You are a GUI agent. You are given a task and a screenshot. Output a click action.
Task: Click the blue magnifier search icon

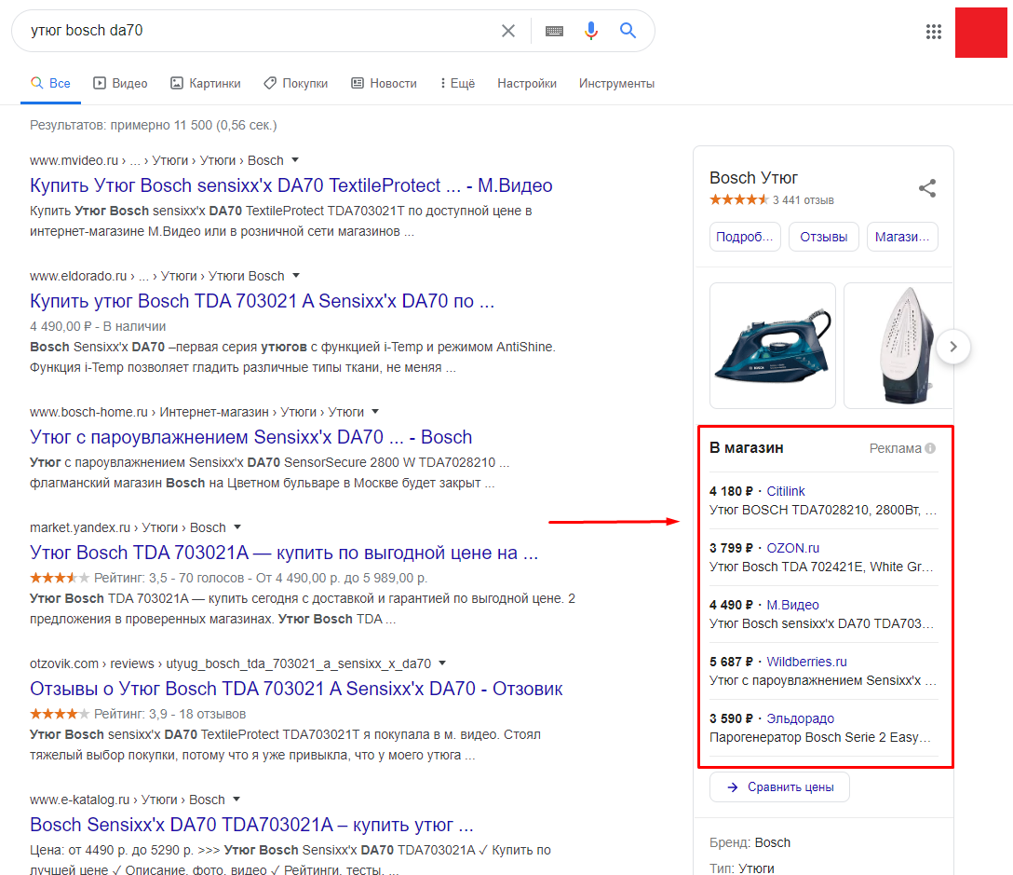click(628, 31)
